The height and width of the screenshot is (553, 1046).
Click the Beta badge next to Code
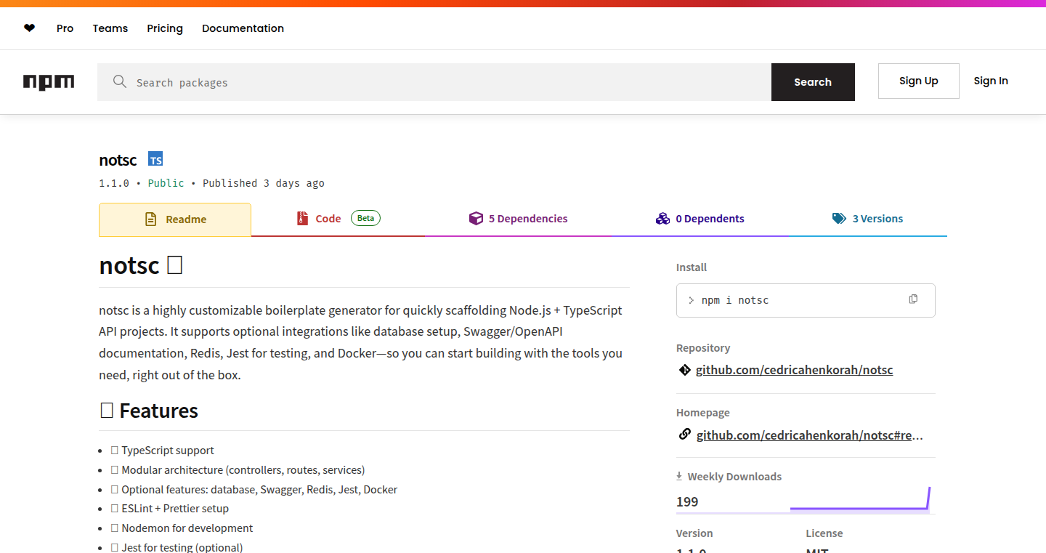365,218
